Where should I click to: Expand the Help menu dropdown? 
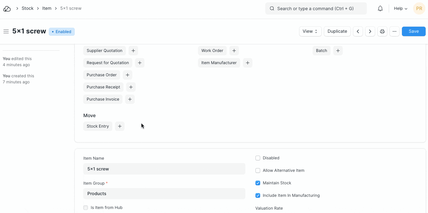(x=400, y=8)
